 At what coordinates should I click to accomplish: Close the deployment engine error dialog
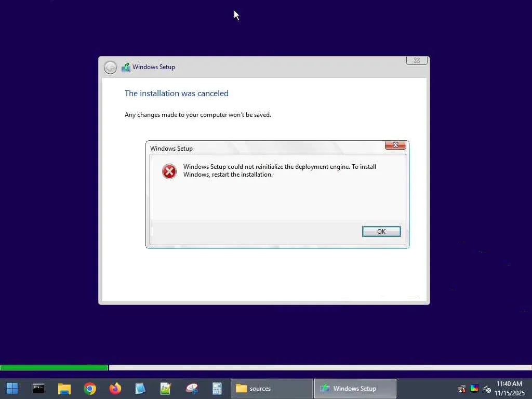point(395,145)
